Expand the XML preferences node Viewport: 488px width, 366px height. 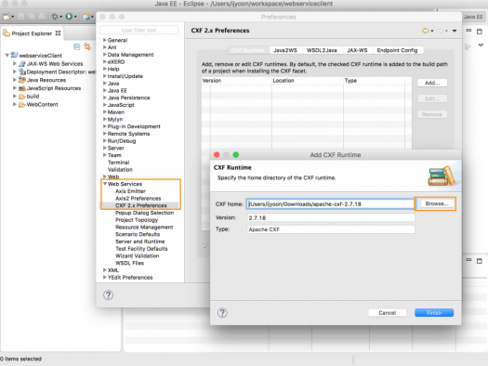(105, 270)
